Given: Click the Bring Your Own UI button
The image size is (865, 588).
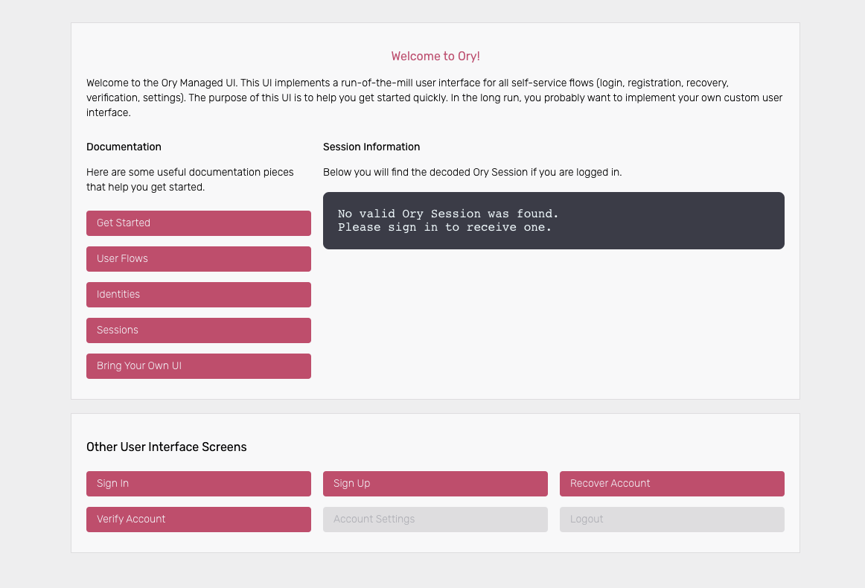Looking at the screenshot, I should [x=199, y=366].
